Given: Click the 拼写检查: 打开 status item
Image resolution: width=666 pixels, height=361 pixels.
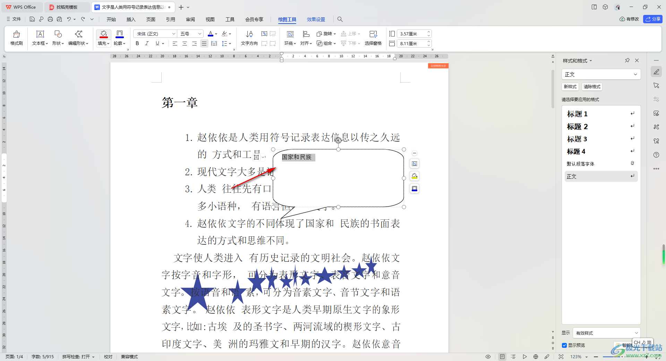Looking at the screenshot, I should click(x=78, y=357).
